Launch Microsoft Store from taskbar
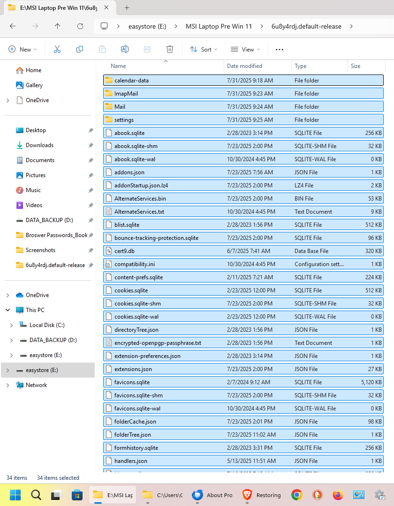Screen dimensions: 394x506 point(77,495)
